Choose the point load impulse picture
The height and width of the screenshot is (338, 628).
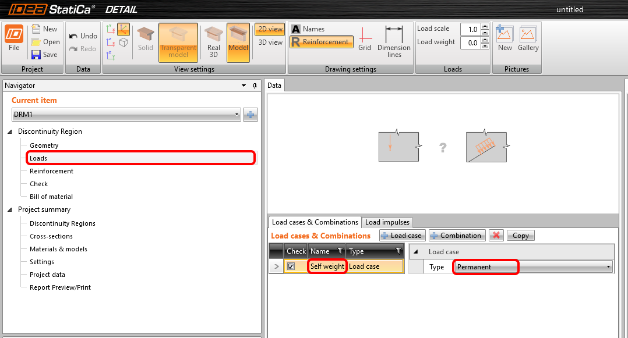[399, 147]
